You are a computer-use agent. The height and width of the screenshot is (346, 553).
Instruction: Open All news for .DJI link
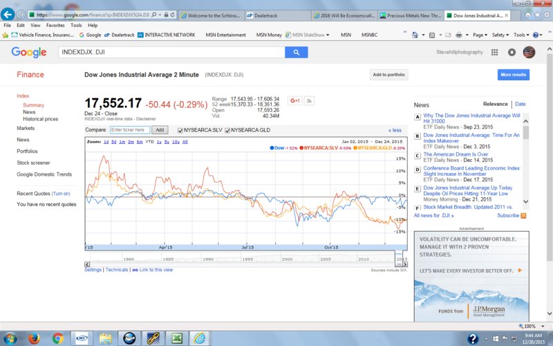(434, 215)
